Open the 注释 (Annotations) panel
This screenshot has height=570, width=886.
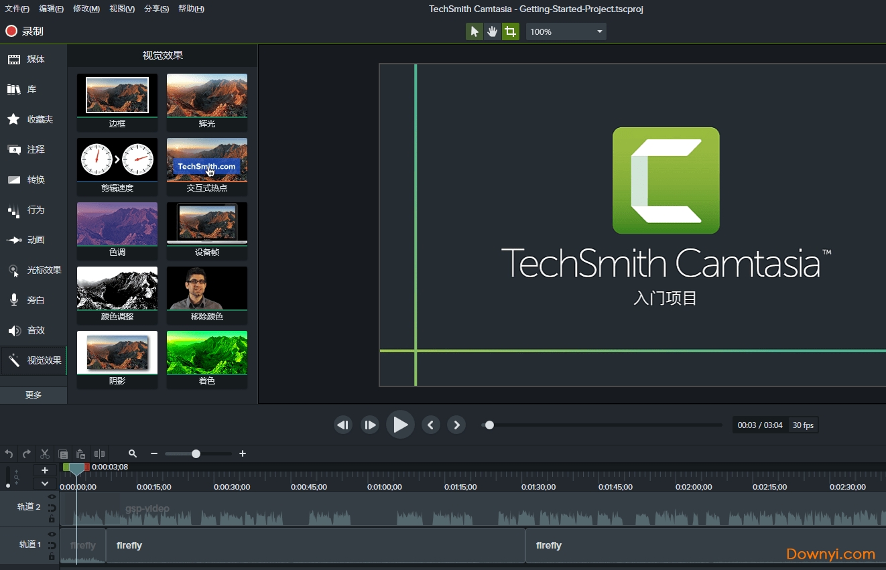[34, 149]
